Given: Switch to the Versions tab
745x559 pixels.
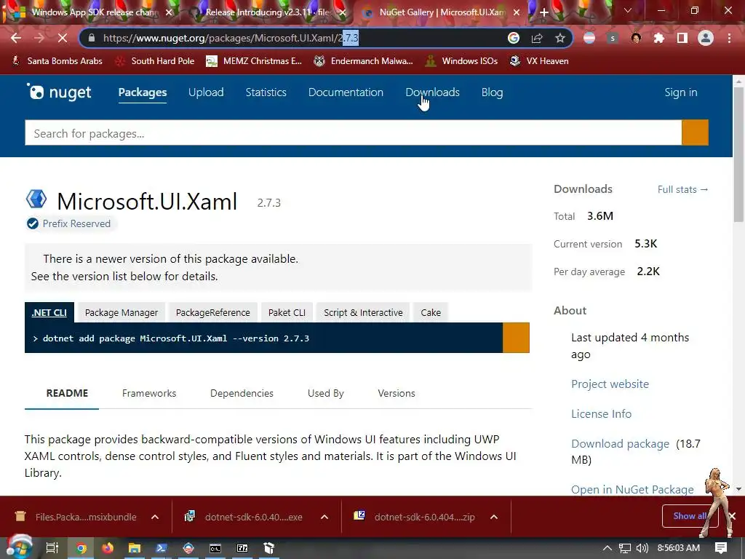Looking at the screenshot, I should [x=397, y=393].
